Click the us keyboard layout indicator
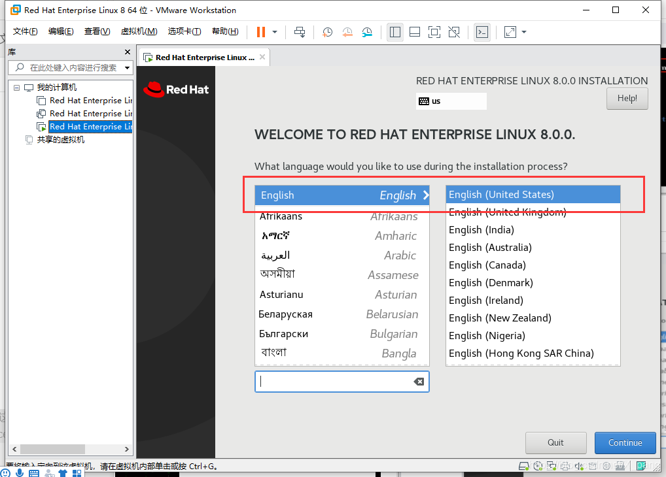 click(x=451, y=101)
